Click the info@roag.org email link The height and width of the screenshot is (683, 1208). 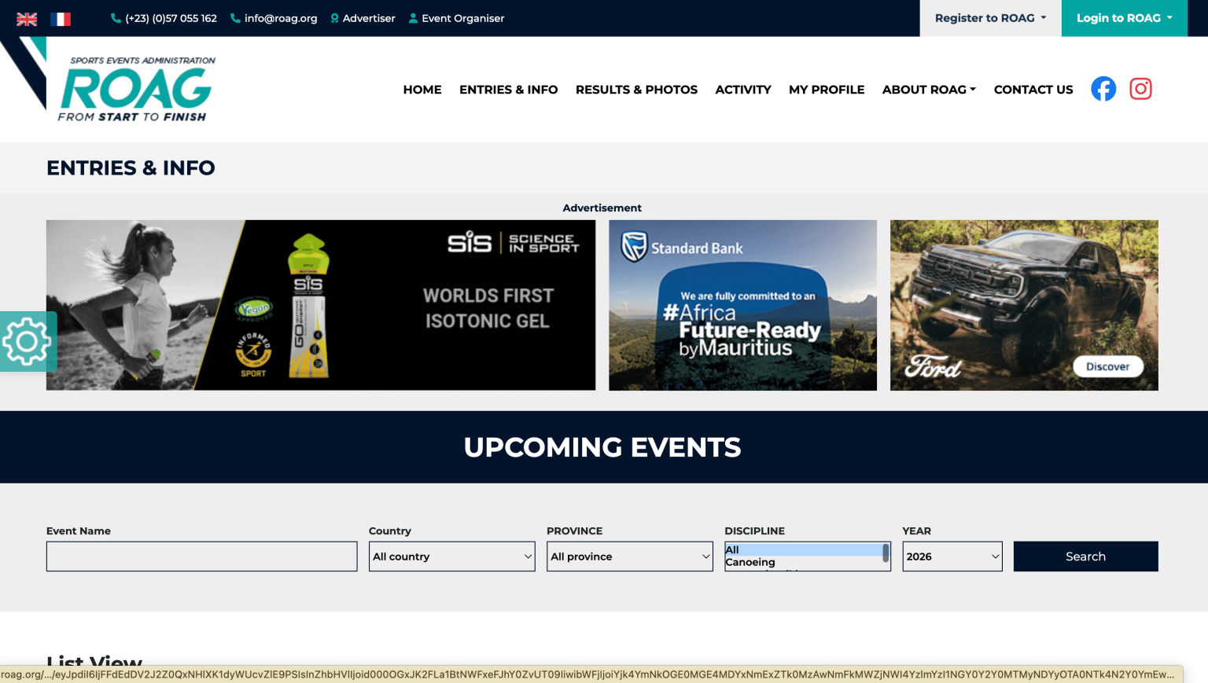(x=274, y=18)
